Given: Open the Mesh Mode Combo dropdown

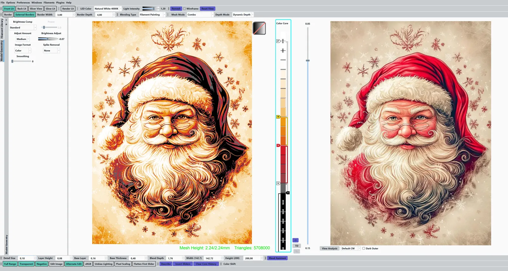Looking at the screenshot, I should 200,15.
